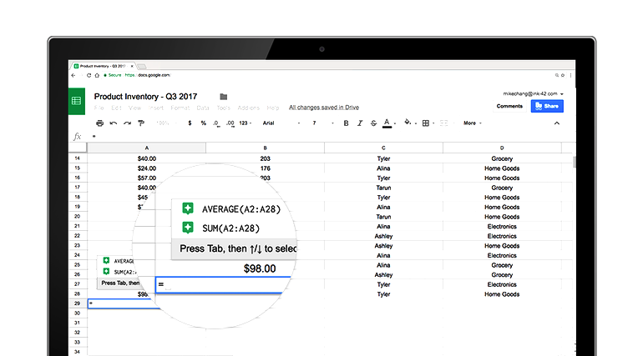This screenshot has width=643, height=356.
Task: Select the Paint format tool
Action: (141, 123)
